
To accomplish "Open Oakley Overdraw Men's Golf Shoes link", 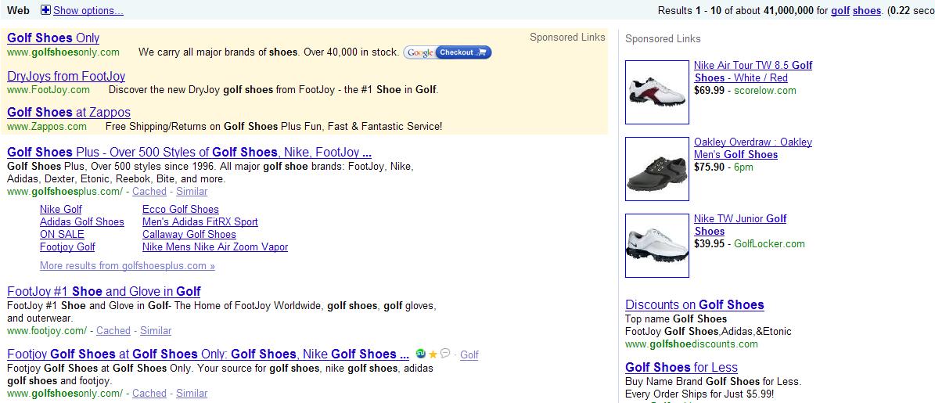I will point(753,149).
